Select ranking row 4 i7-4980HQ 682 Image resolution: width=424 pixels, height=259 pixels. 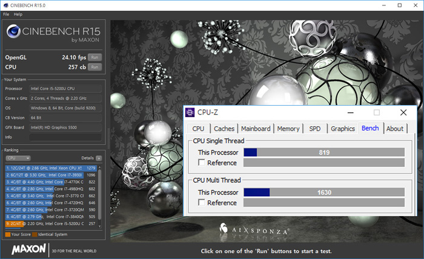51,189
